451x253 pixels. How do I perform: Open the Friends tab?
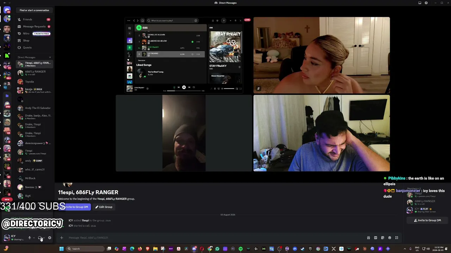pos(34,19)
